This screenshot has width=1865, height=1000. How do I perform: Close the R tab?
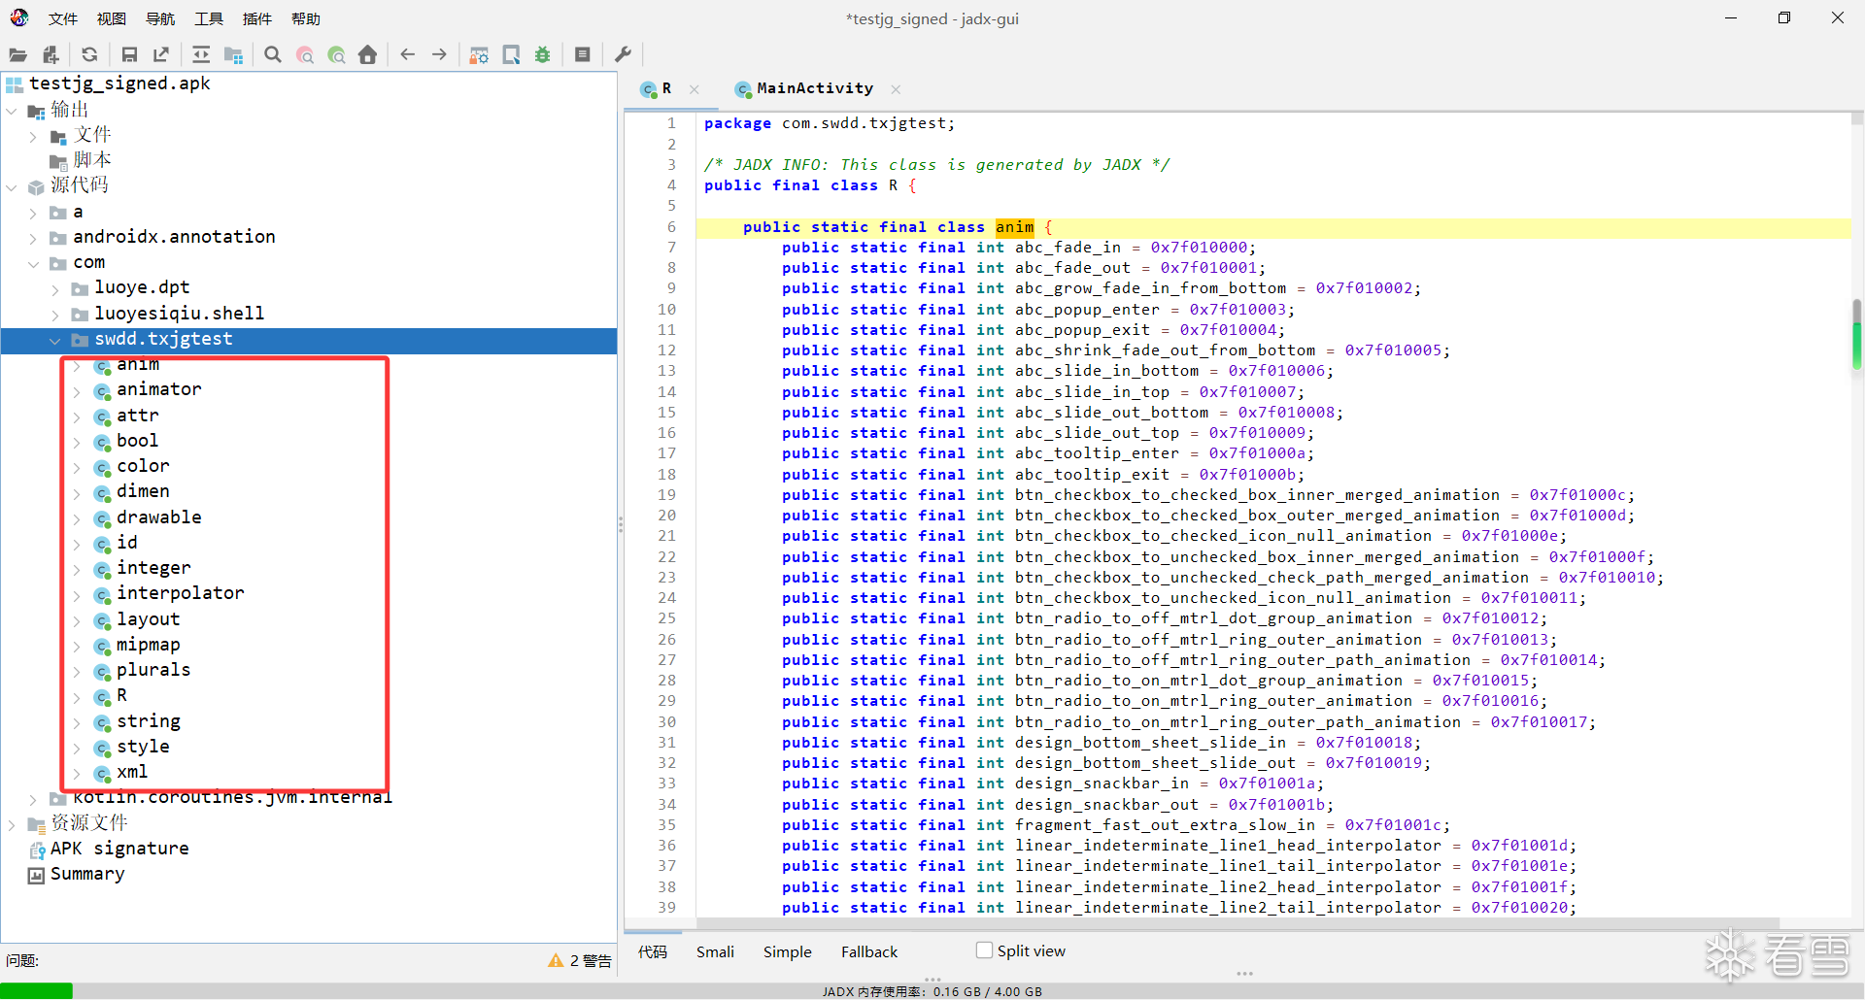(695, 89)
